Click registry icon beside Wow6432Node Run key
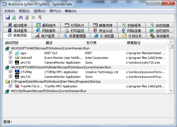The image size is (177, 127). pyautogui.click(x=7, y=67)
